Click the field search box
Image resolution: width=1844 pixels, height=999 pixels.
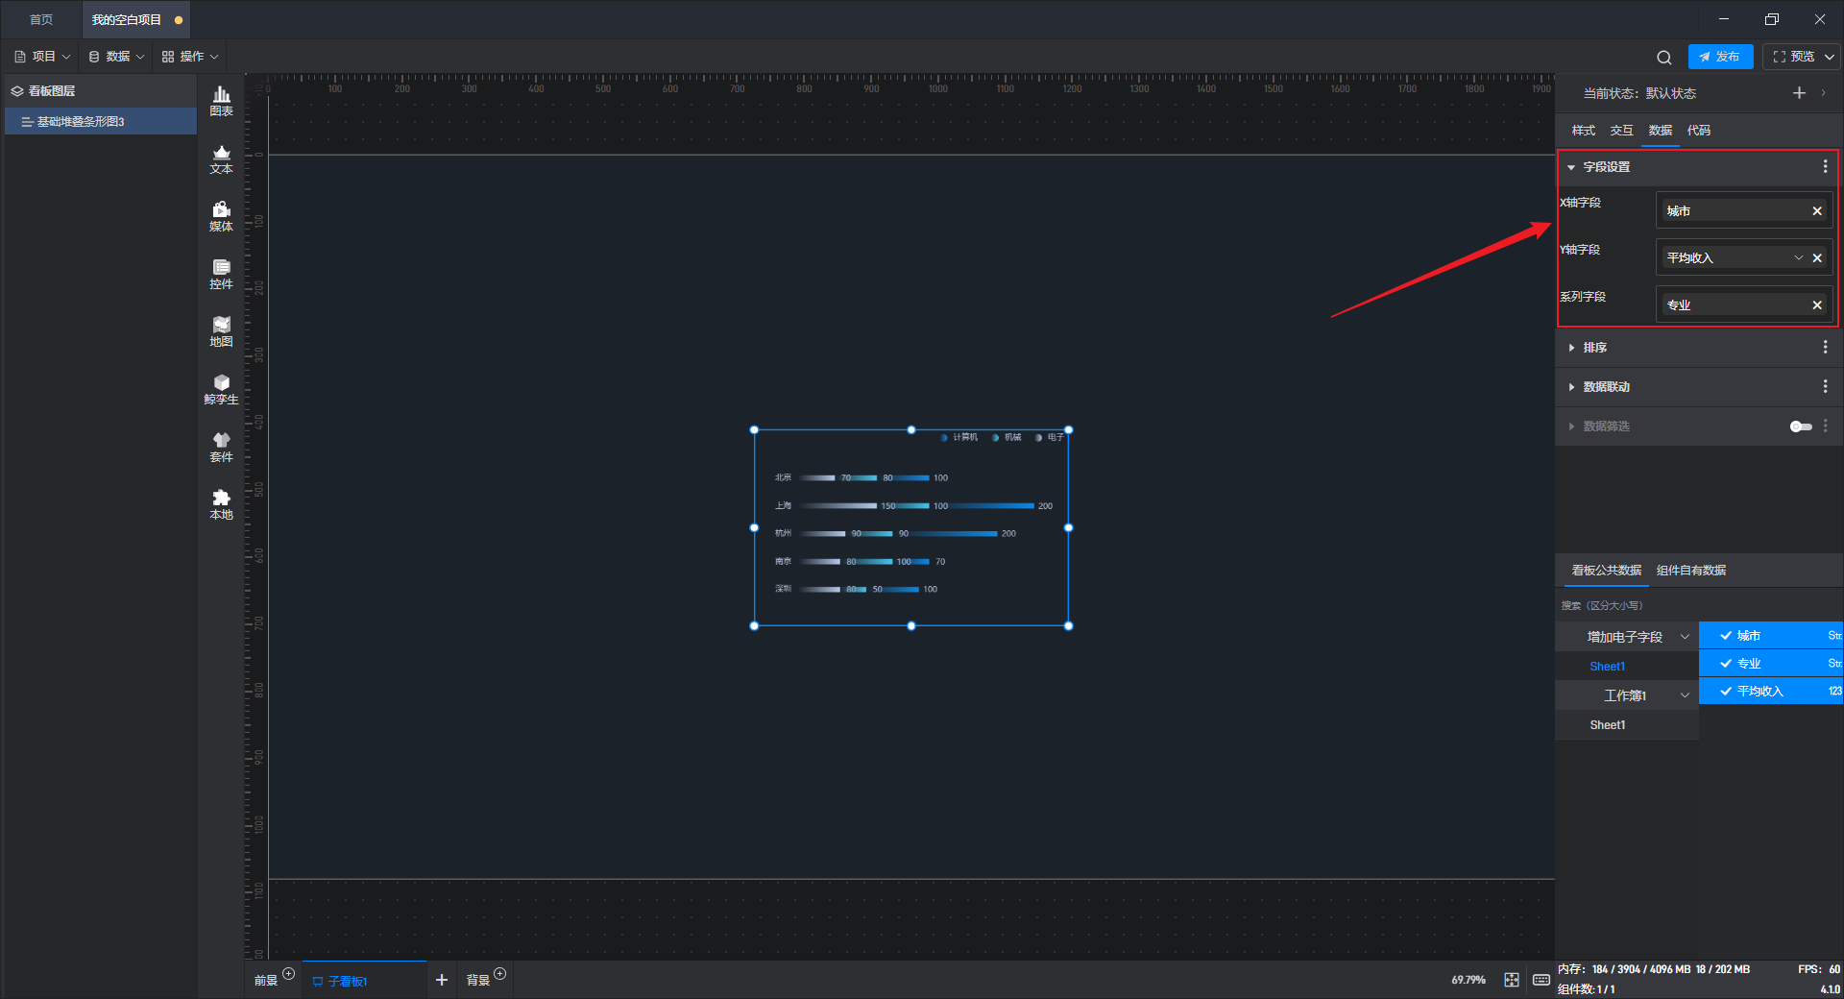tap(1698, 606)
